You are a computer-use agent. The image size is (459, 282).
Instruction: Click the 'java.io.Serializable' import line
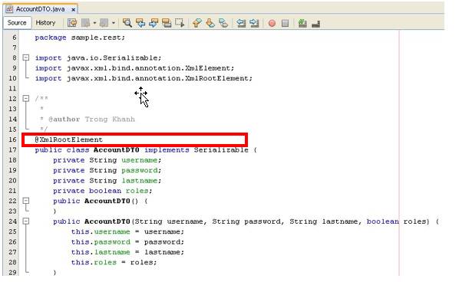[98, 58]
